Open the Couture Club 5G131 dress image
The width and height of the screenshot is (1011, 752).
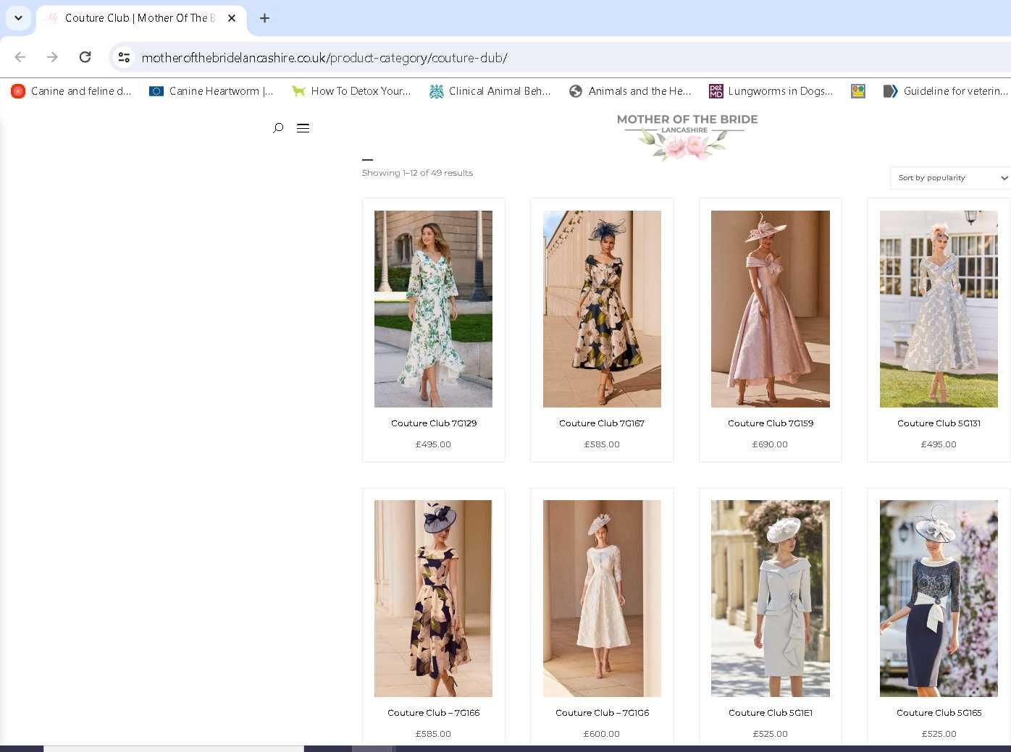click(939, 309)
